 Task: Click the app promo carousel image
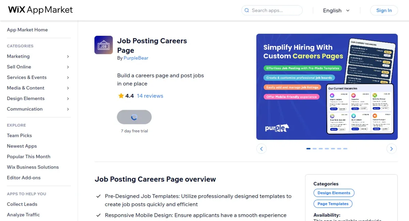[327, 87]
